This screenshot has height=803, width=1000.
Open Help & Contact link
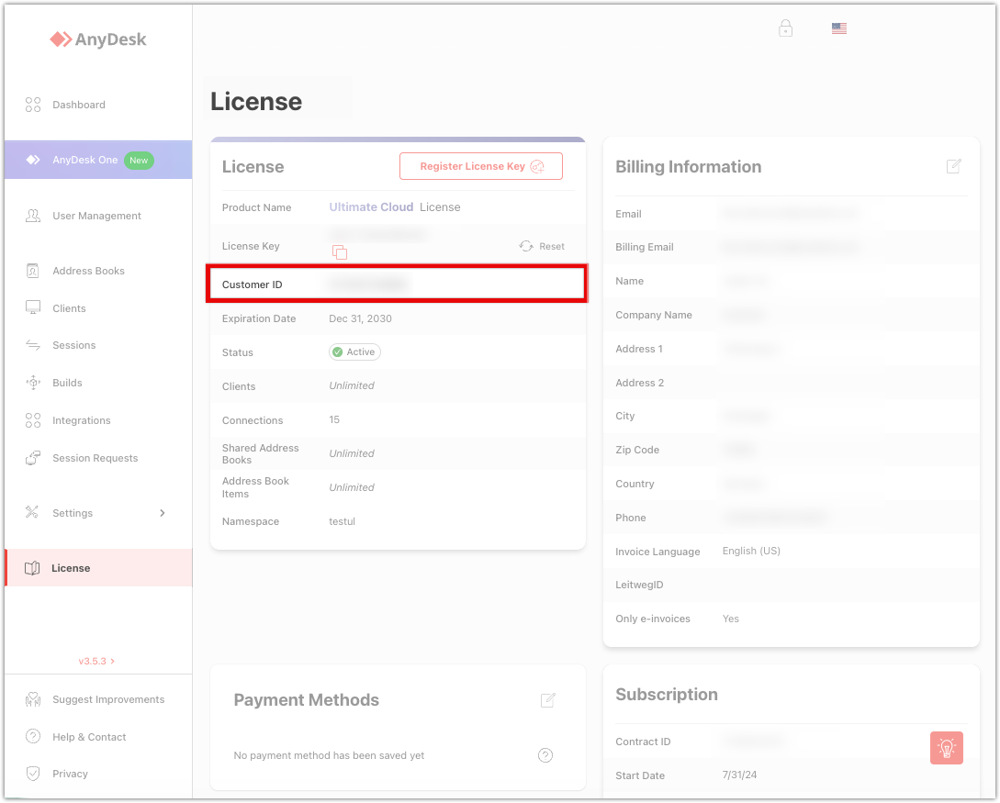98,737
